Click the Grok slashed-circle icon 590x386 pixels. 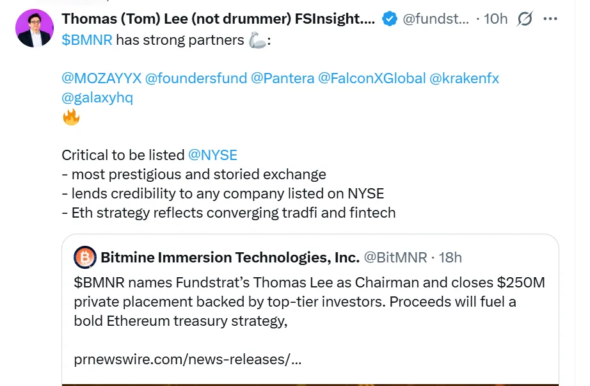(525, 19)
